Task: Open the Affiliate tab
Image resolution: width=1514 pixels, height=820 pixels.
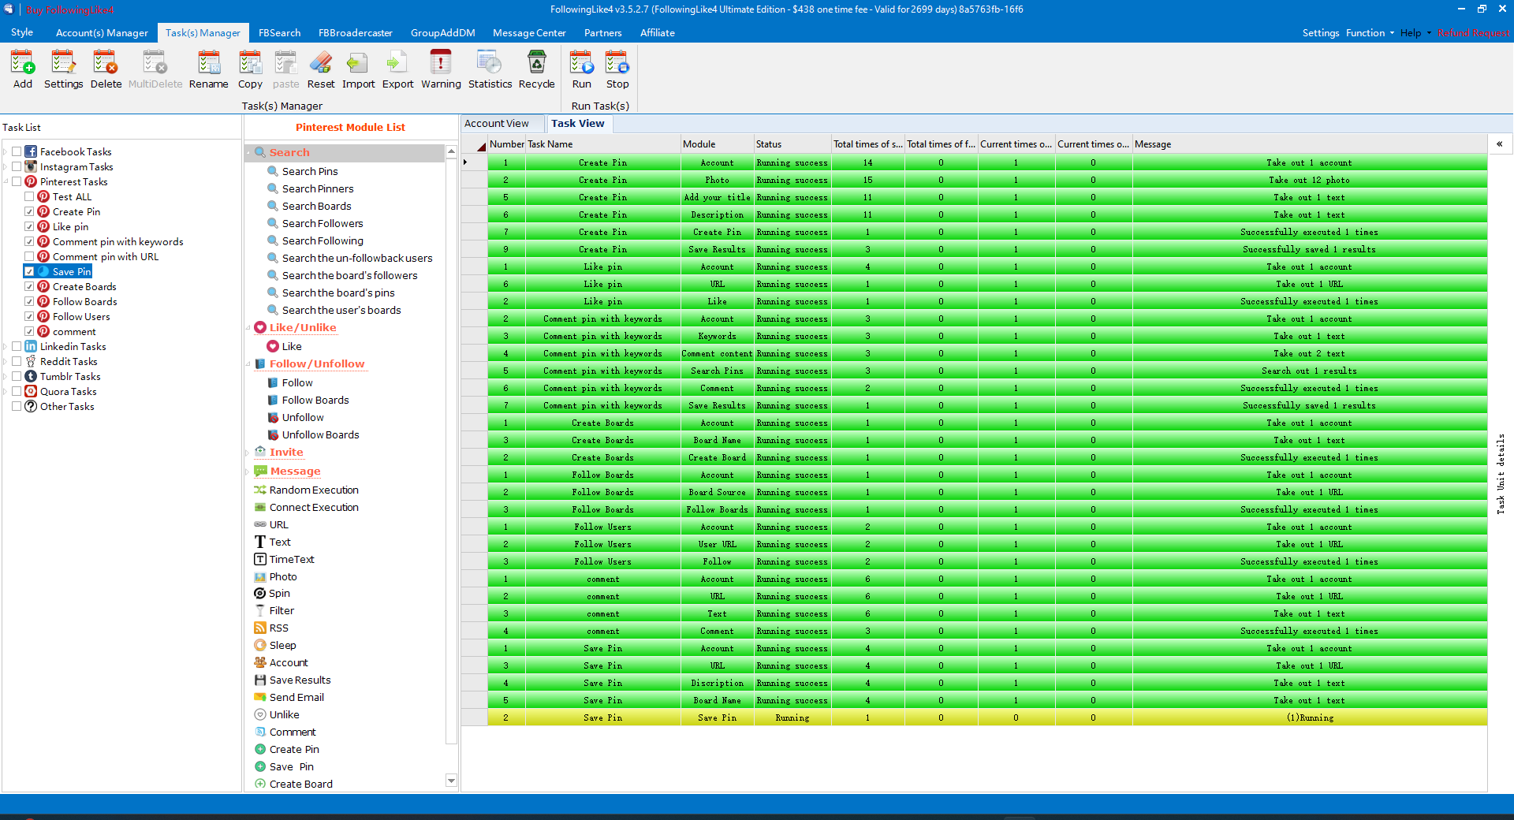Action: click(657, 32)
